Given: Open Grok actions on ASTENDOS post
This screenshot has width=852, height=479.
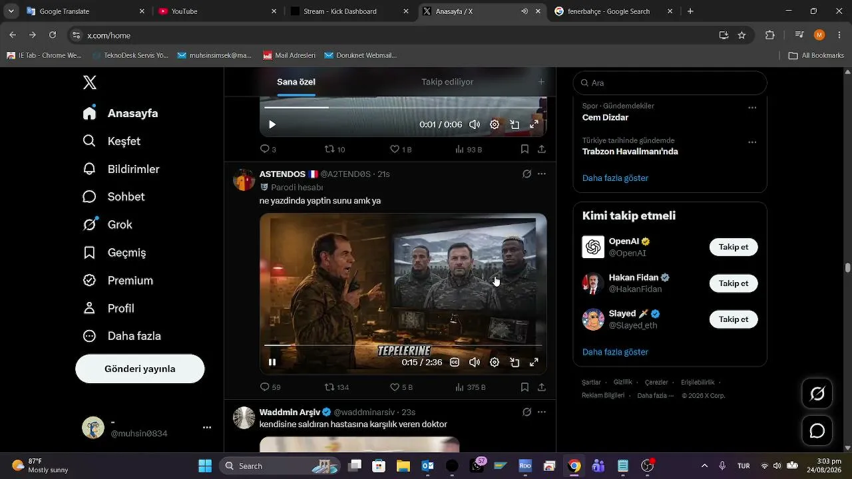Looking at the screenshot, I should 527,174.
